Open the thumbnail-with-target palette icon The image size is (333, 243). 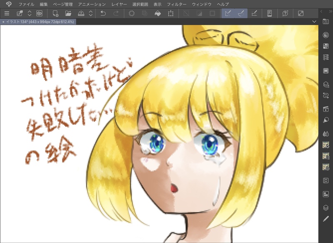pos(326,167)
